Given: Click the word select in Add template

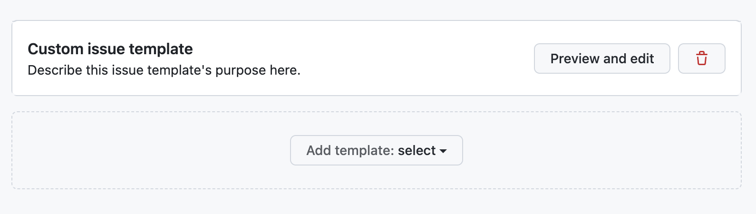Looking at the screenshot, I should [x=417, y=150].
